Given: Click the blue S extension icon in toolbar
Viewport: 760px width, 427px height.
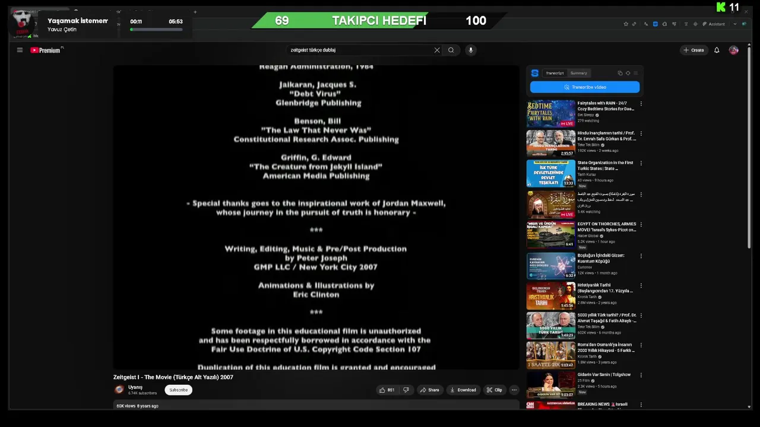Looking at the screenshot, I should tap(655, 24).
